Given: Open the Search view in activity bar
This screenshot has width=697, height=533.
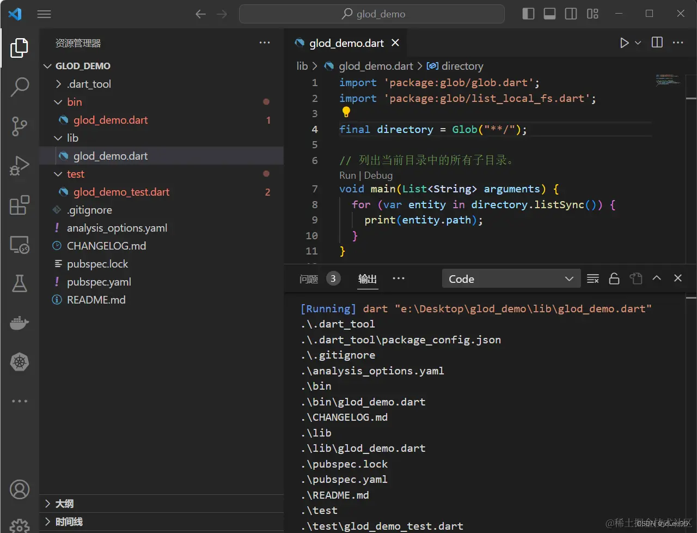Looking at the screenshot, I should pyautogui.click(x=20, y=87).
